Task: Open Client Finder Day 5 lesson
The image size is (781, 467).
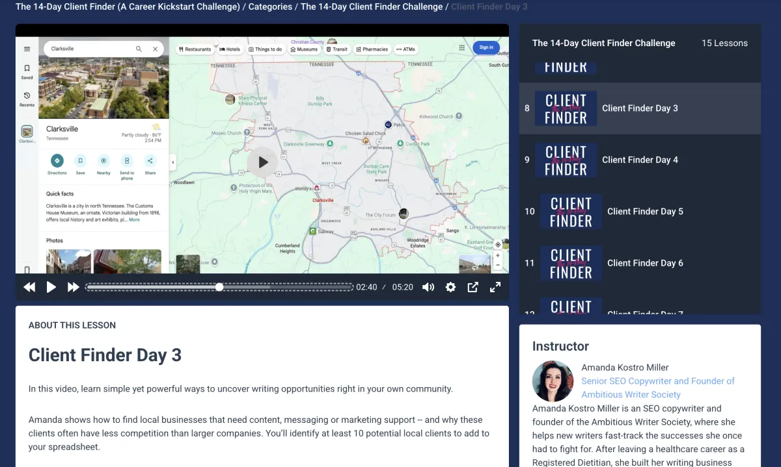Action: (x=640, y=211)
